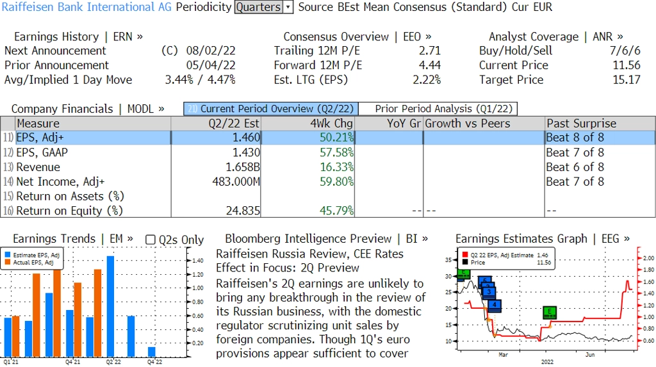
Task: Click the Next Announcement date 08/02/22
Action: pyautogui.click(x=211, y=51)
